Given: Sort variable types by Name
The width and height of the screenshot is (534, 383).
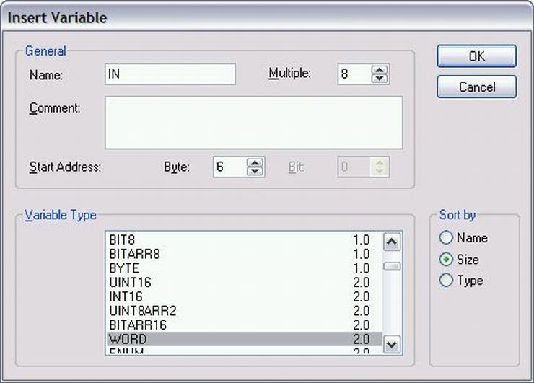Looking at the screenshot, I should [463, 237].
